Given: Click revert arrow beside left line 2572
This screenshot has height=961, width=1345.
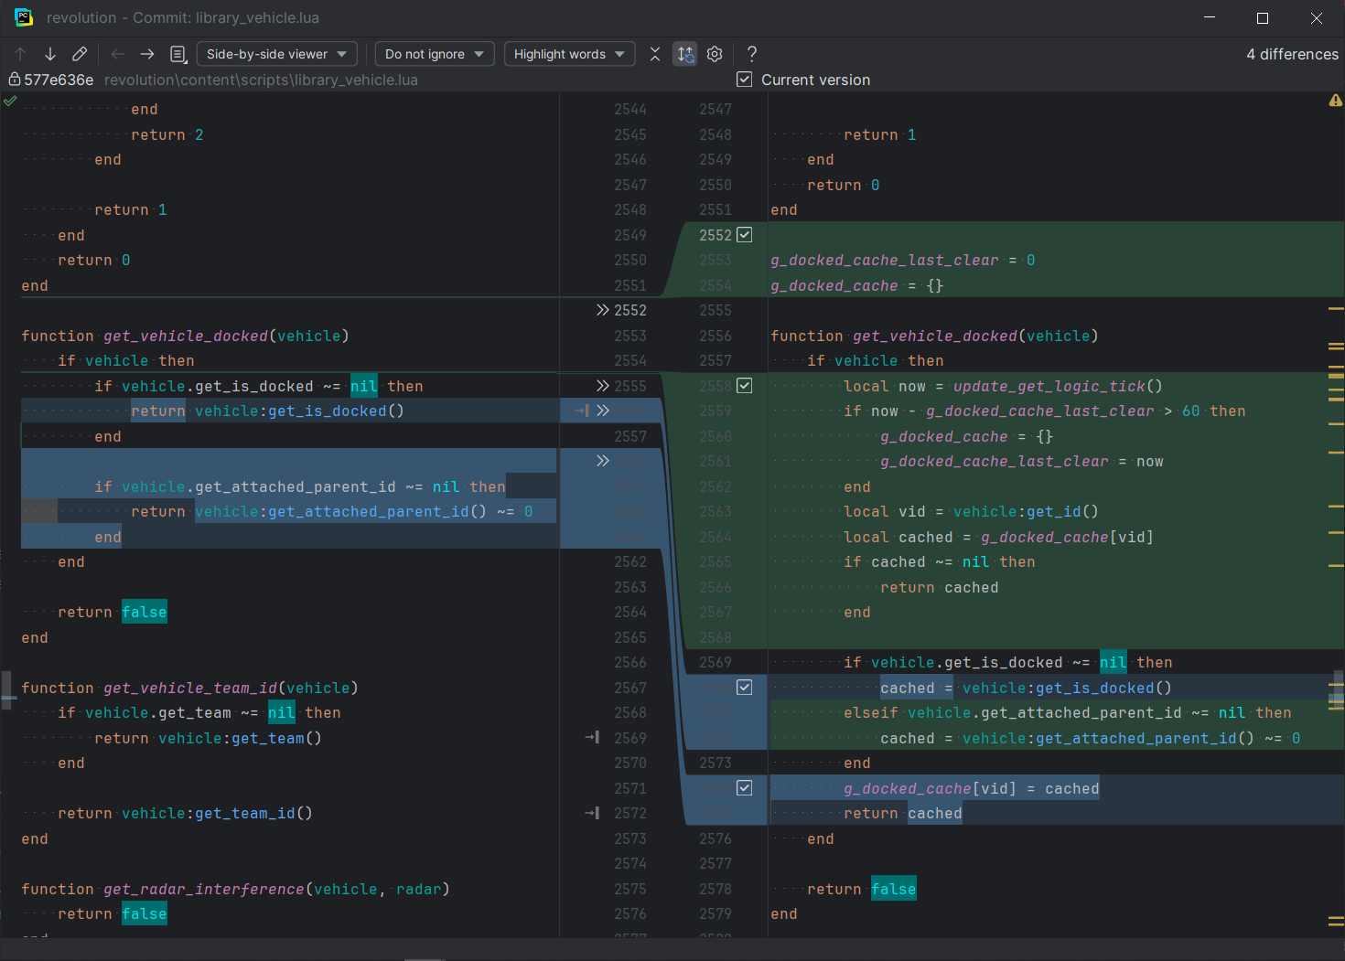Looking at the screenshot, I should (x=592, y=813).
